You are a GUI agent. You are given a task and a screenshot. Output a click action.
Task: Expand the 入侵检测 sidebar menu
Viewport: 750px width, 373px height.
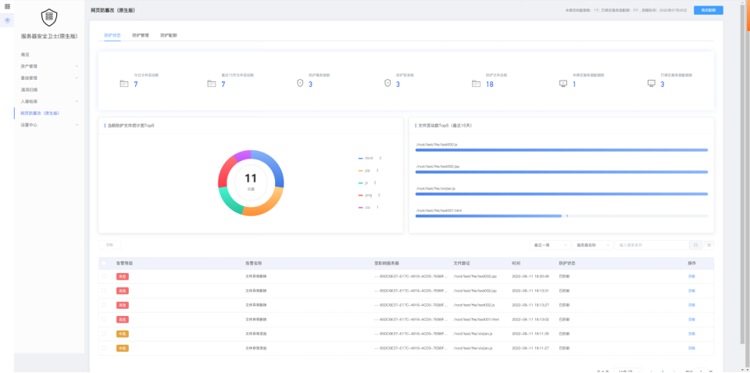click(49, 102)
